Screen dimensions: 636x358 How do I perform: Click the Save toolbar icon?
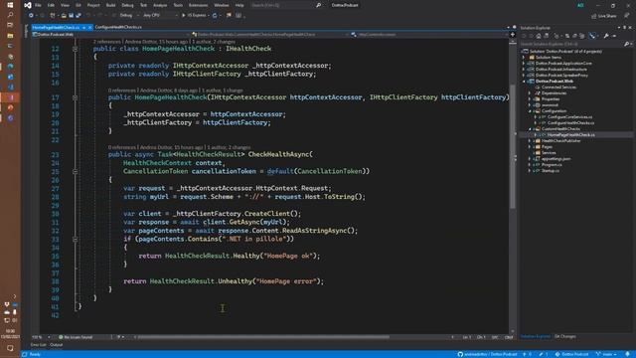pyautogui.click(x=71, y=16)
